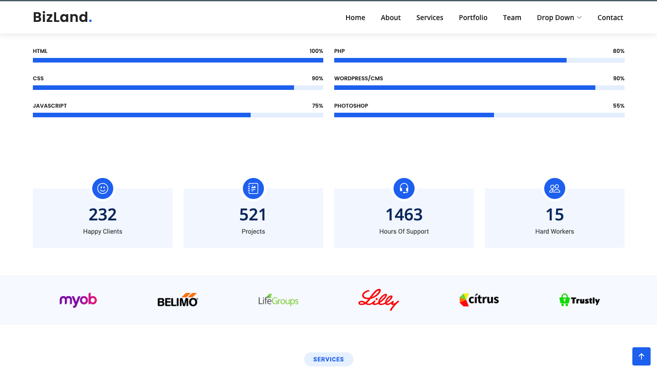
Task: Open the Contact link in navbar
Action: (x=610, y=17)
